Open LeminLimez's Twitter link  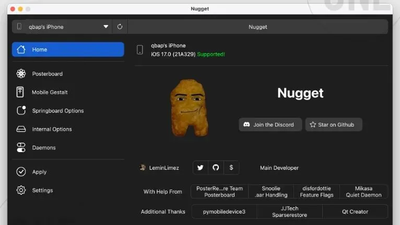(201, 168)
